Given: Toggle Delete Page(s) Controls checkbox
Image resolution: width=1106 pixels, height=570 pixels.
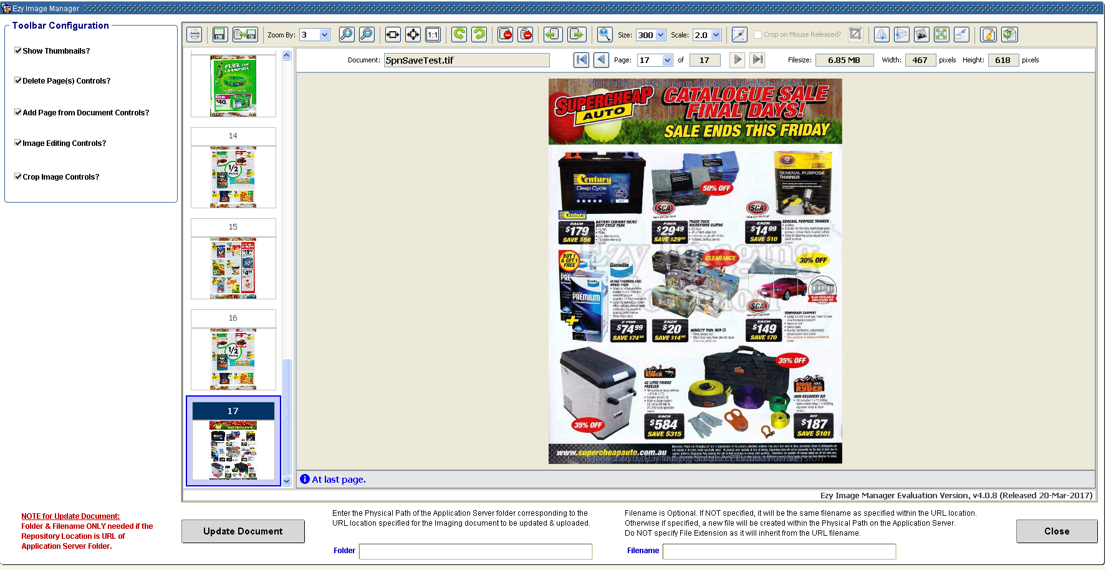Looking at the screenshot, I should click(18, 80).
